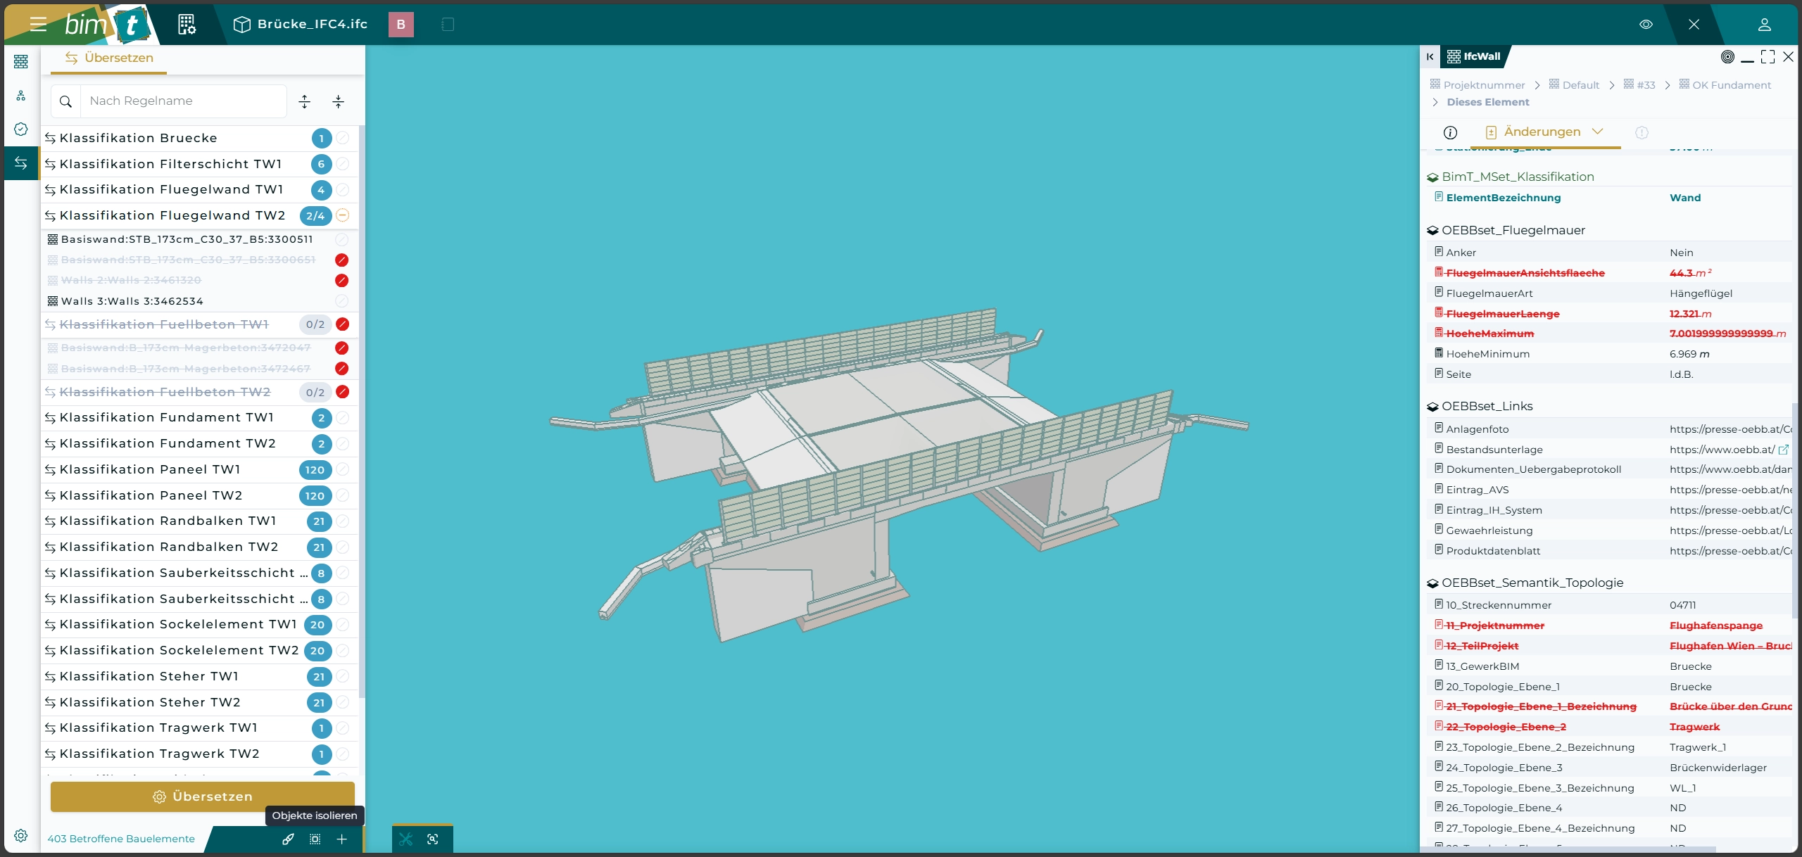Click the hierarchy tree sidebar icon
Viewport: 1802px width, 857px height.
coord(21,96)
